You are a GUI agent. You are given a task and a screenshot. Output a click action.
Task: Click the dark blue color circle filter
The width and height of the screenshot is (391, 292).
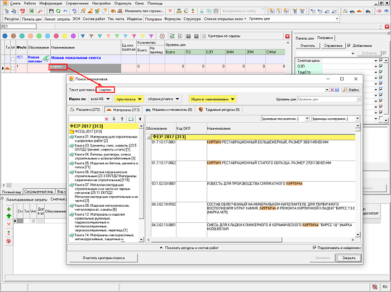[5, 36]
